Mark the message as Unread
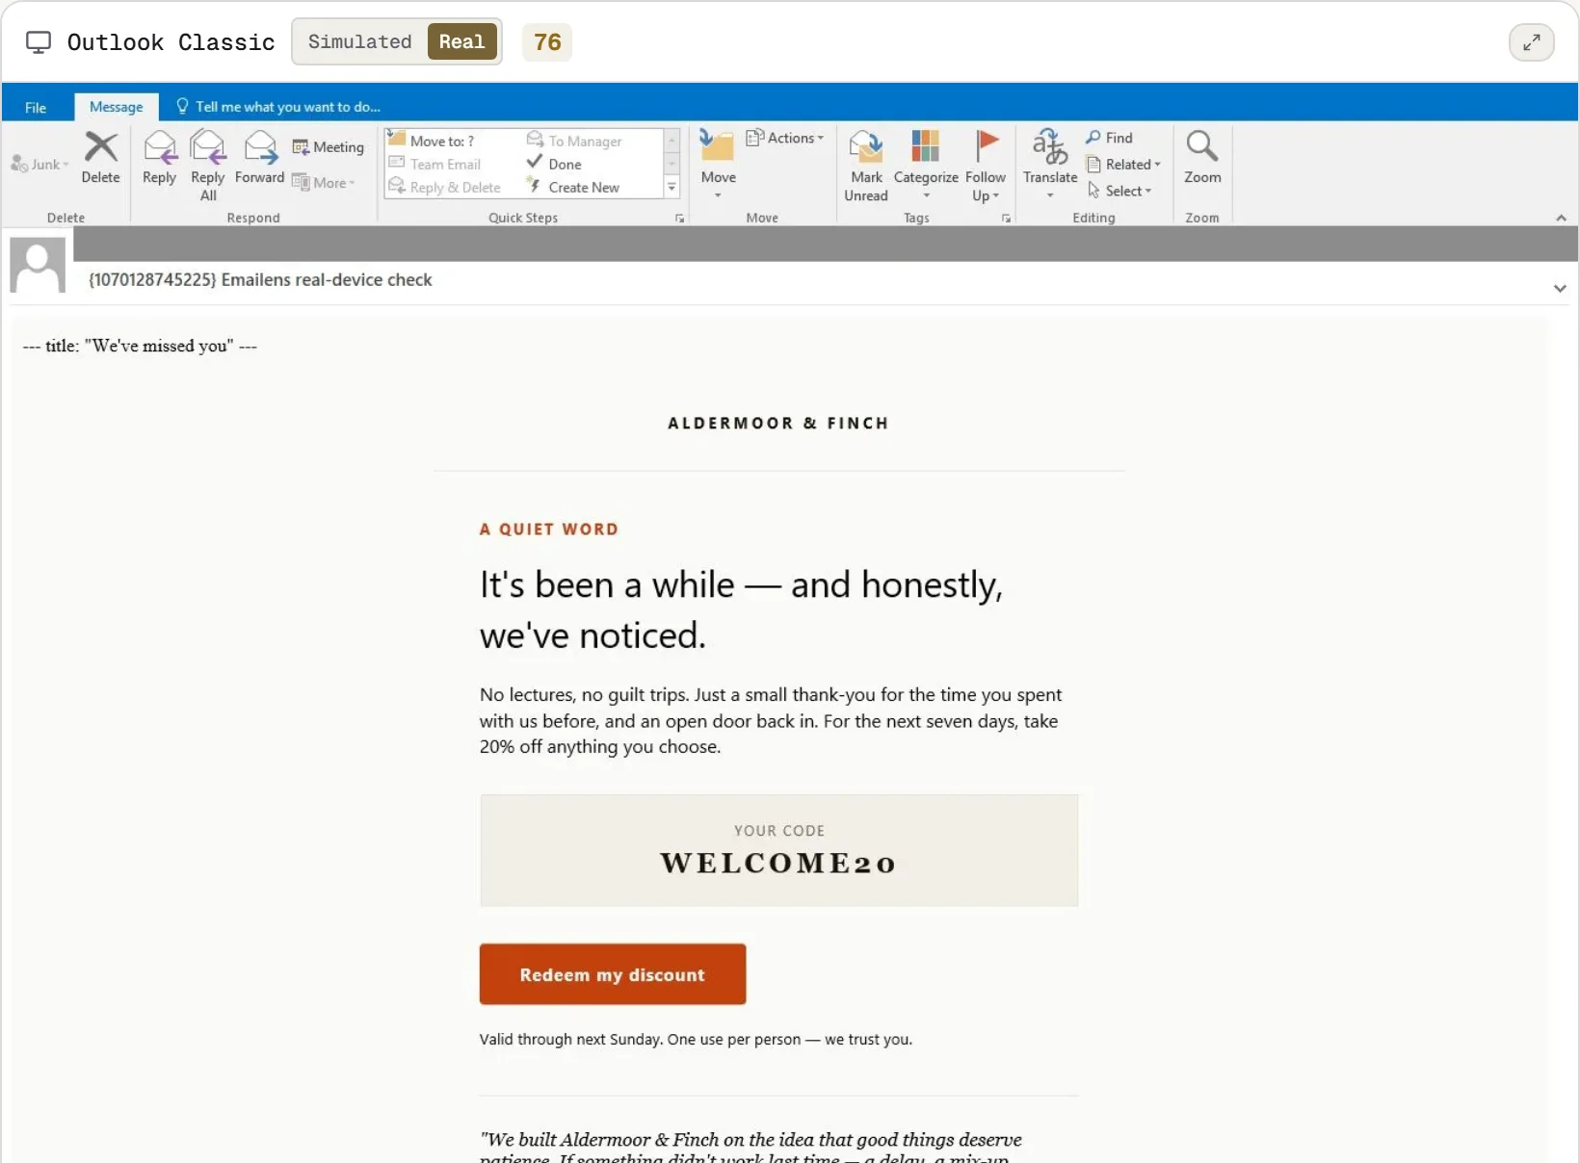Screen dimensions: 1580x1163 [x=866, y=166]
